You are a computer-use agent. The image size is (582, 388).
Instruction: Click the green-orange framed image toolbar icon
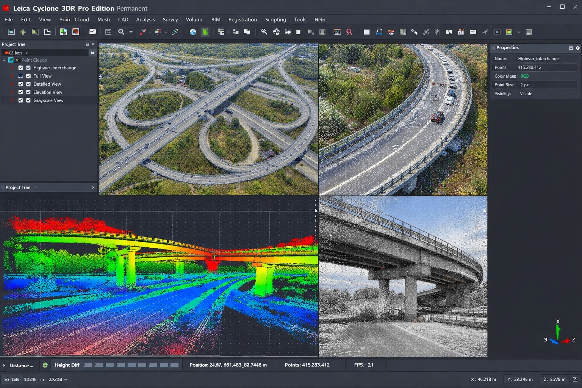point(509,32)
